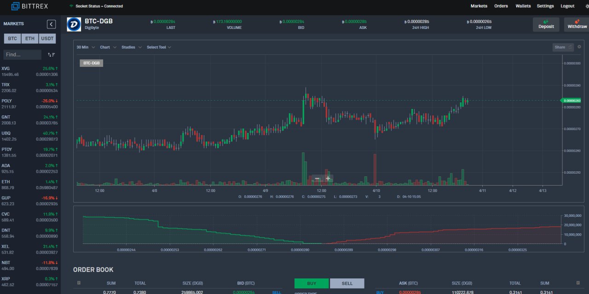The width and height of the screenshot is (589, 294).
Task: Select the XEL market row
Action: (x=30, y=249)
